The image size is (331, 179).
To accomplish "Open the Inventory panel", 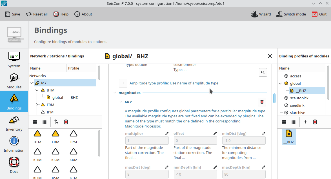I will coord(14,124).
